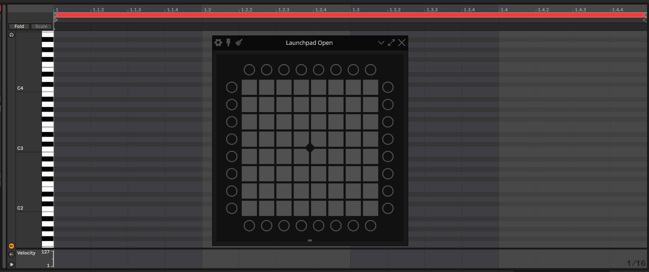
Task: Click the 1.1.3 marker on timeline ruler
Action: click(135, 10)
